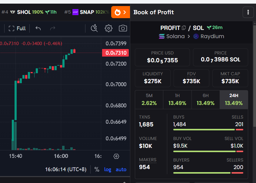Screen dimensions: 256x183
Task: Open the SNAP token icon in trending bar
Action: 75,12
